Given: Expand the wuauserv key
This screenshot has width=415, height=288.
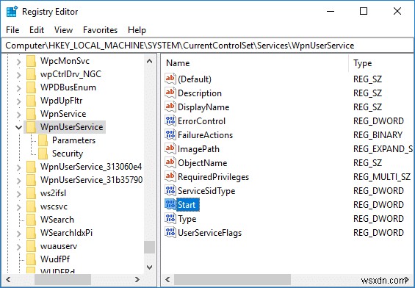Looking at the screenshot, I should 19,247.
